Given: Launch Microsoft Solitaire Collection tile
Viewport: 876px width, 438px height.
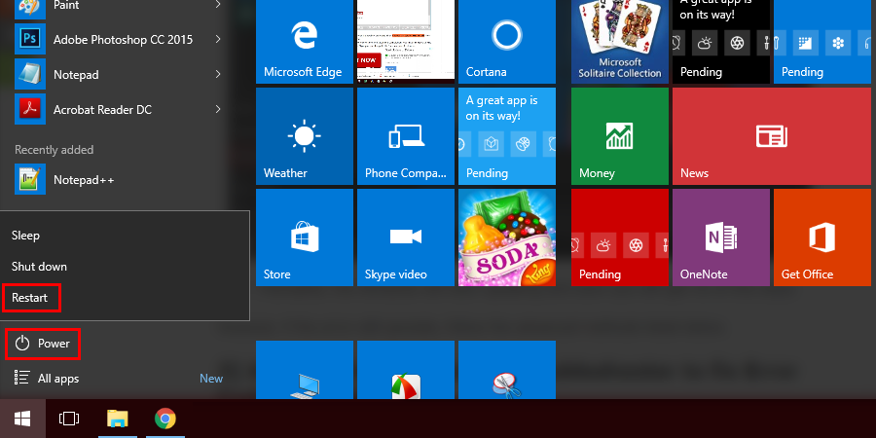Looking at the screenshot, I should 620,42.
